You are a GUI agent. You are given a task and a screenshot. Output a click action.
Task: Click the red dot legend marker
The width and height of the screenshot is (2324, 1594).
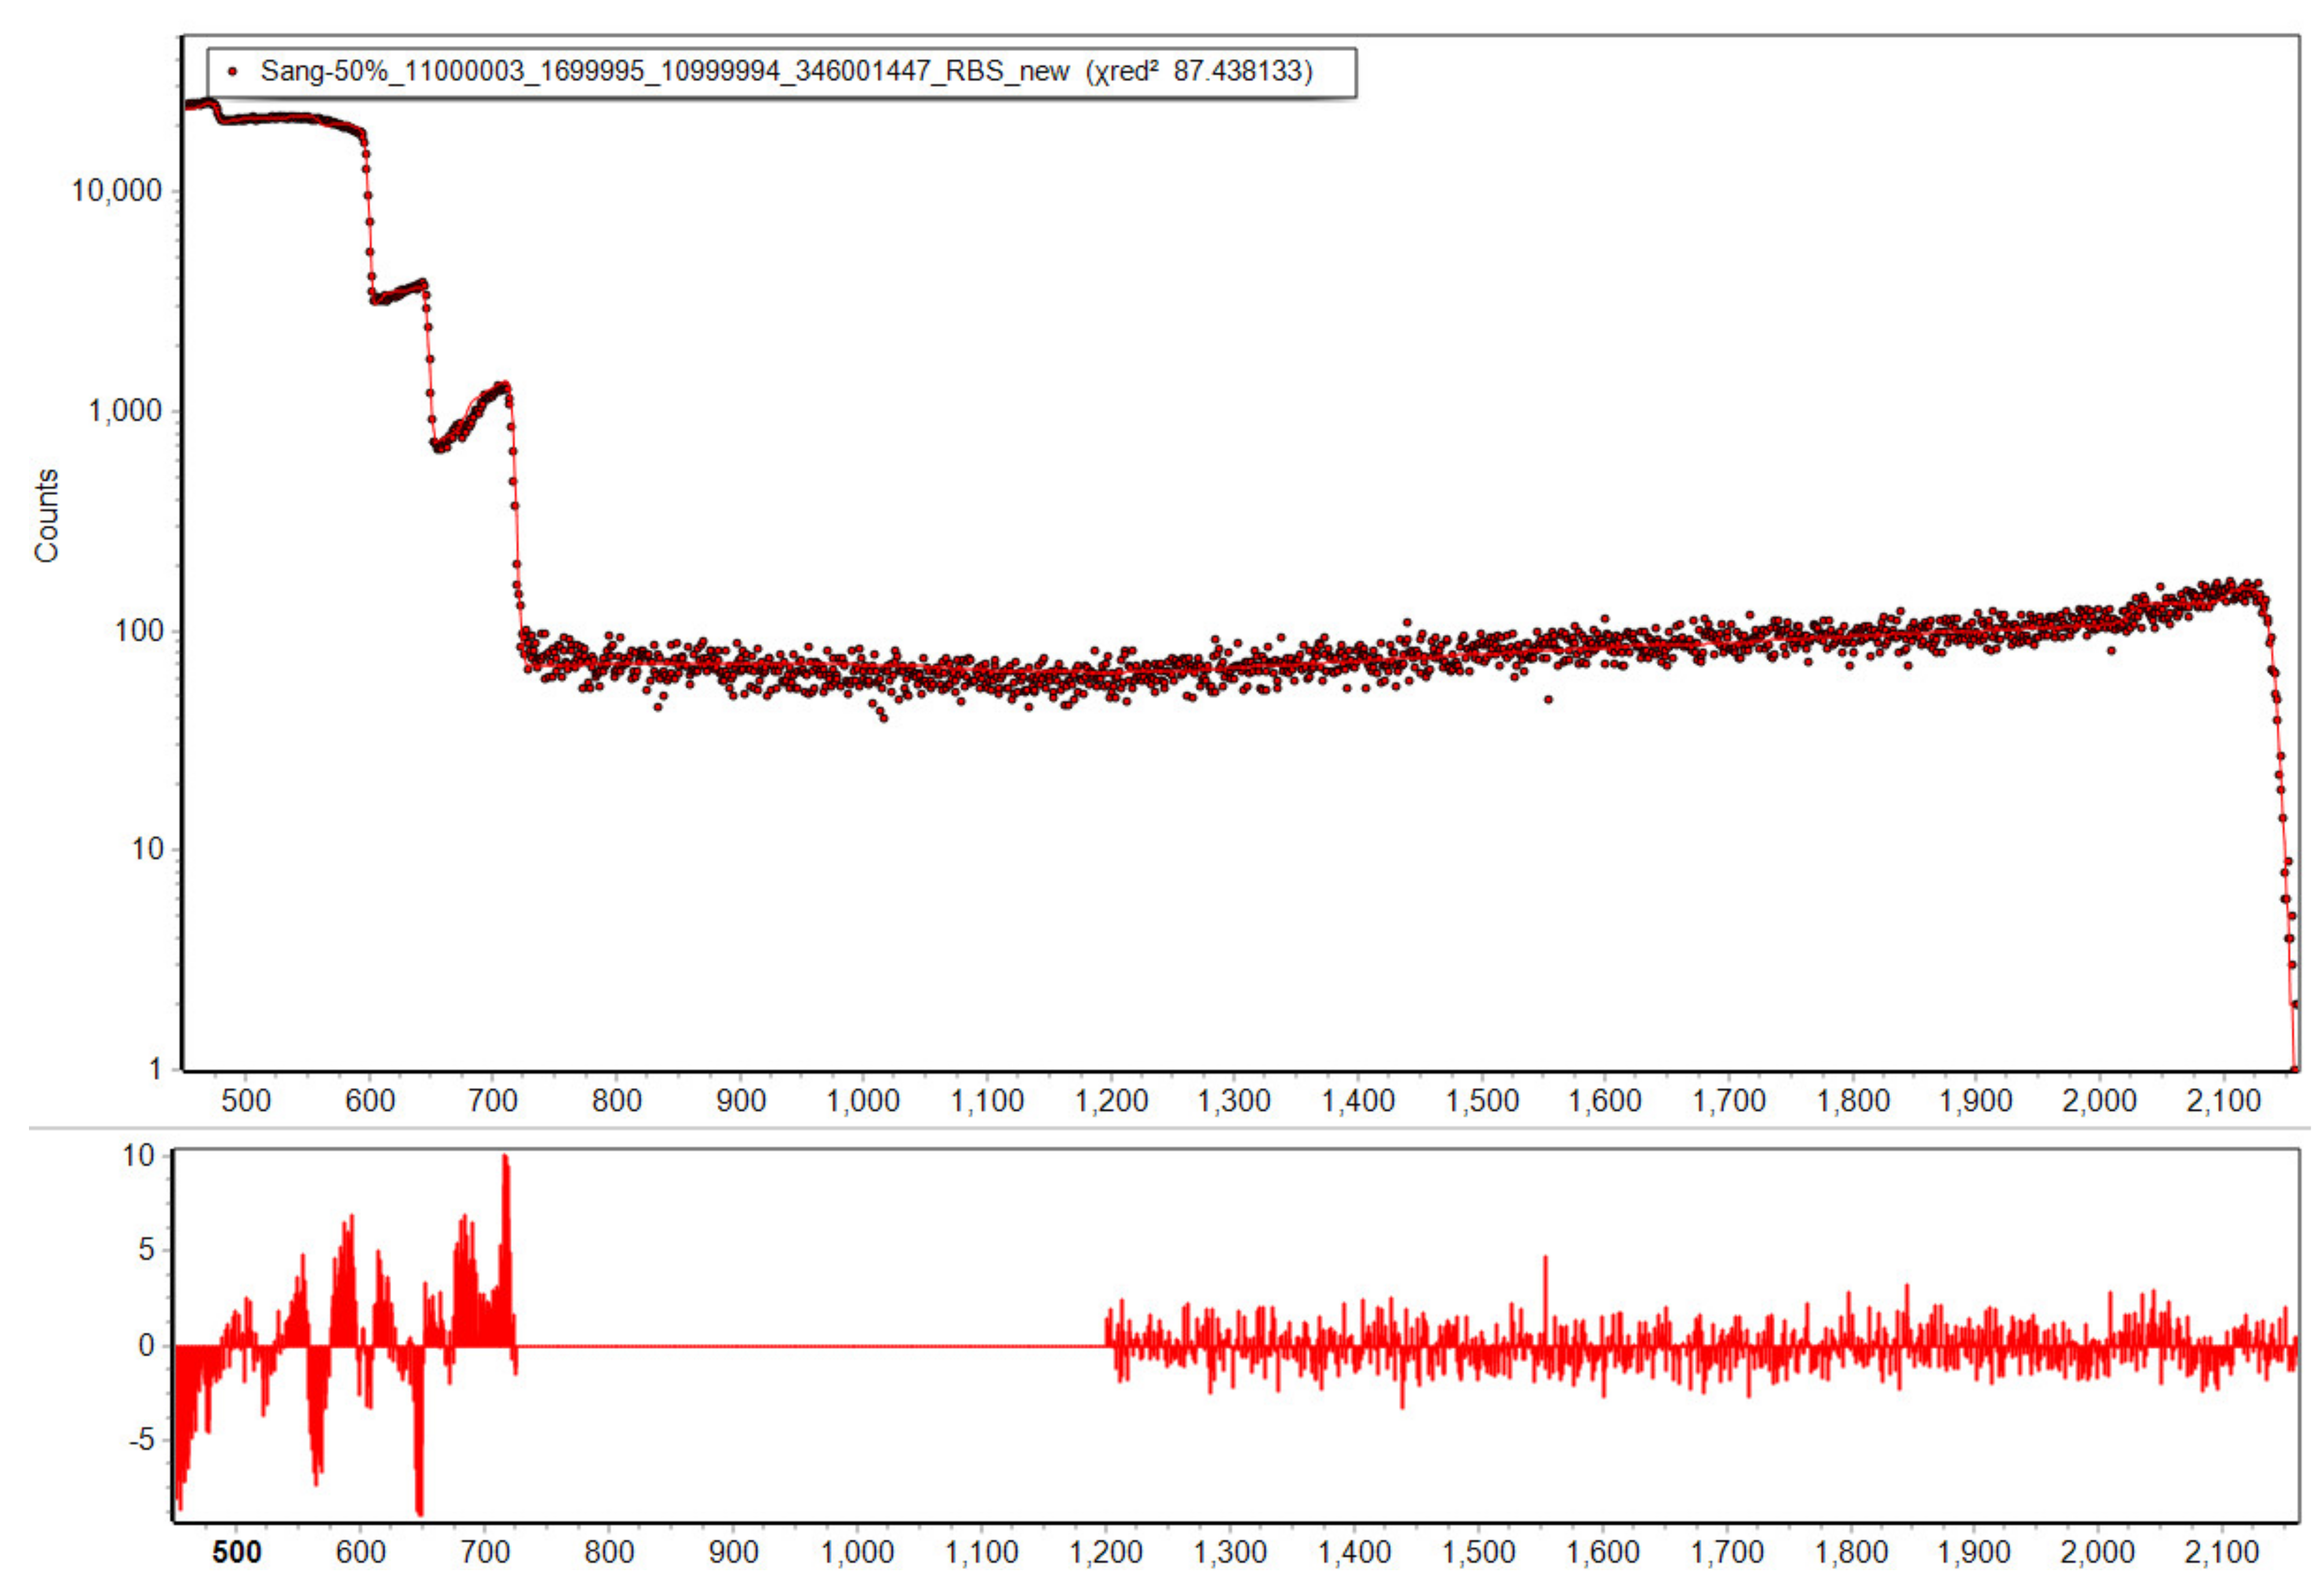[233, 72]
